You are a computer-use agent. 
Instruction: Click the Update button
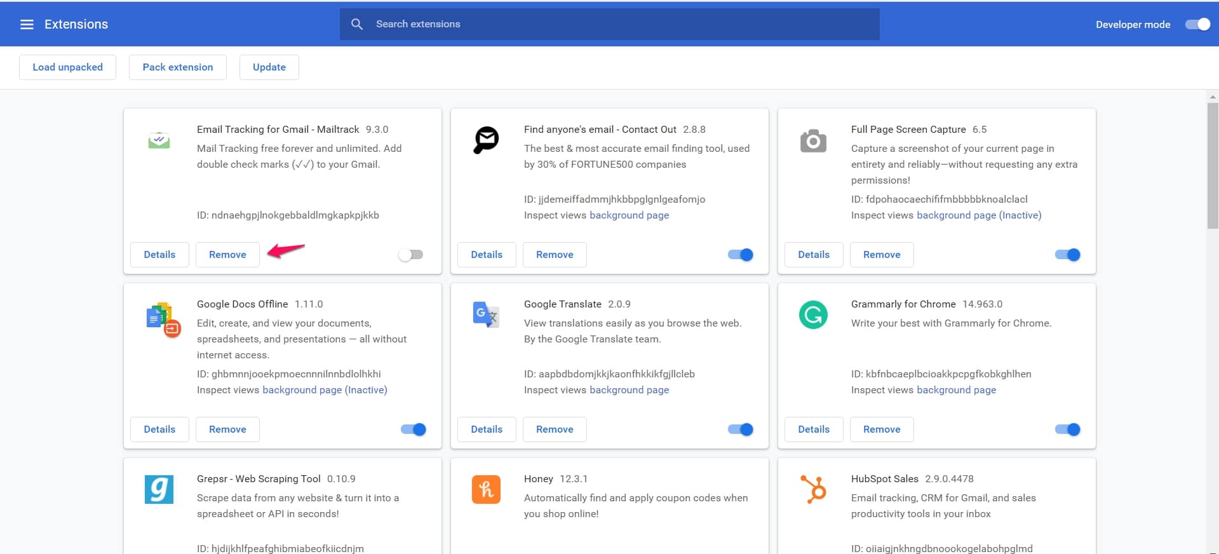(269, 67)
